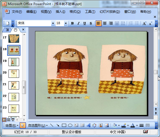Decrease font size with small A icon

(150, 23)
